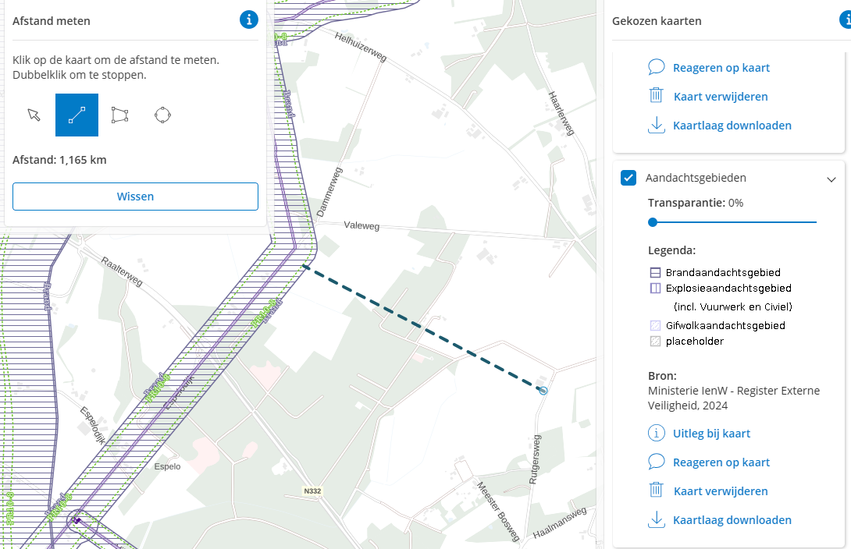The image size is (851, 549).
Task: Click the Afstand: 1,165 km readout
Action: [x=59, y=160]
